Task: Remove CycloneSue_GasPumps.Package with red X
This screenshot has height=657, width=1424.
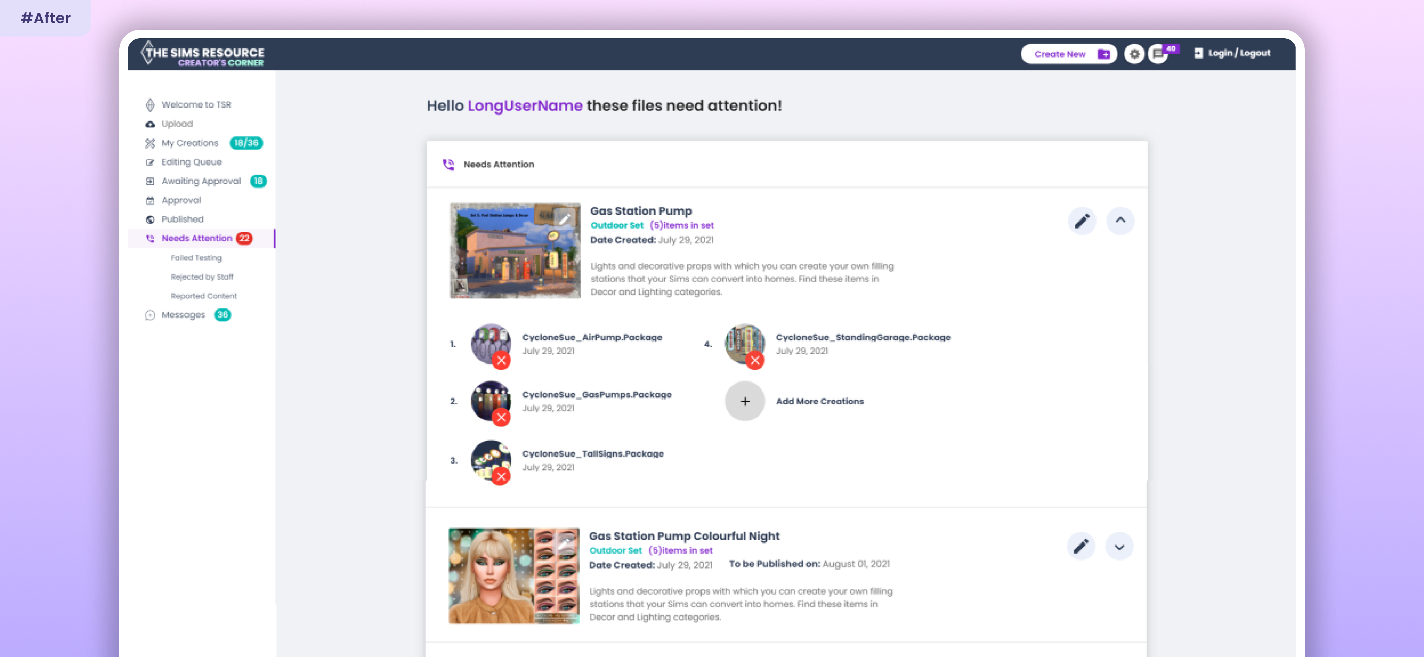Action: [x=501, y=418]
